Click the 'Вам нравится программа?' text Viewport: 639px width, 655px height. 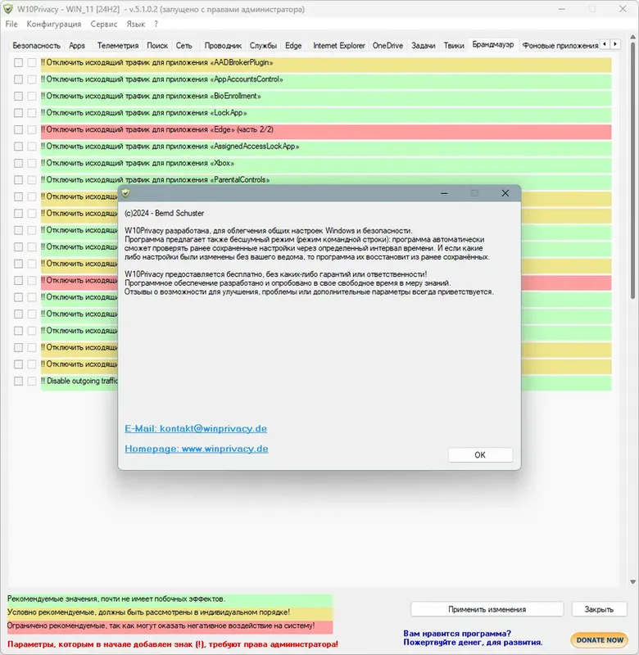tap(457, 634)
